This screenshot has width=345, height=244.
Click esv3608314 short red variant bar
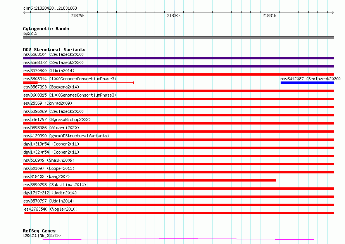30,83
